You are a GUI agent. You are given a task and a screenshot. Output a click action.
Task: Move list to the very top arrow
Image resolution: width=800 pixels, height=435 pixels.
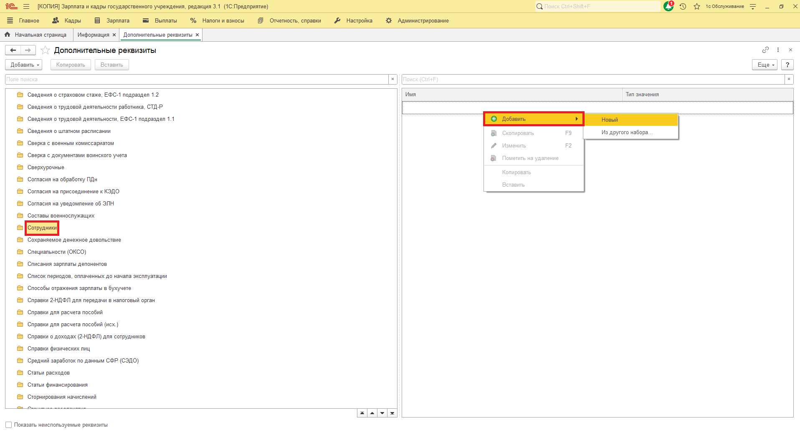[x=362, y=413]
